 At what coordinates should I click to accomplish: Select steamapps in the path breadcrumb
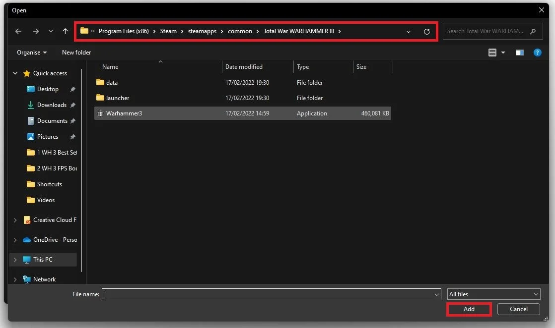click(x=202, y=31)
